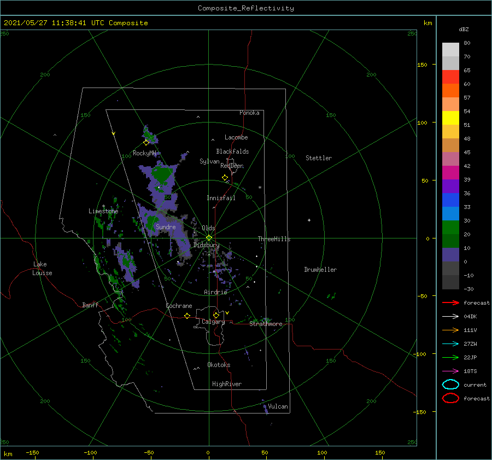Click the red forecast arrow in legend

pyautogui.click(x=450, y=302)
